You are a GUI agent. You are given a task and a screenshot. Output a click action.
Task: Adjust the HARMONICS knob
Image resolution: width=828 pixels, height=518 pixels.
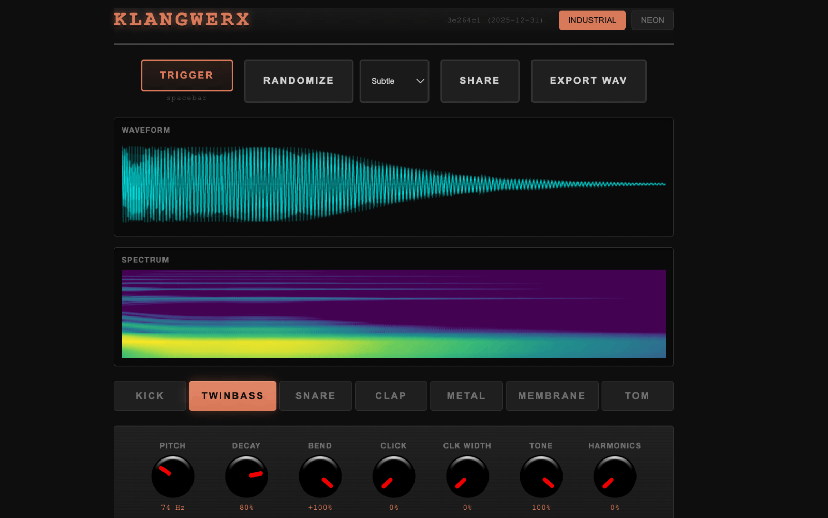[x=614, y=476]
